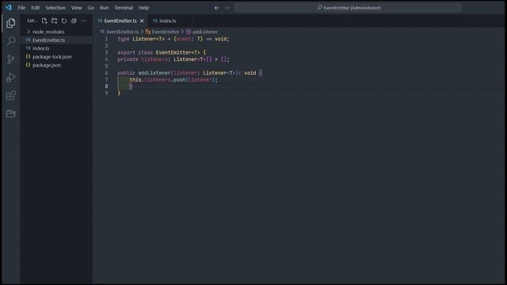Open the Explorer view in activity bar
Image resolution: width=507 pixels, height=285 pixels.
(x=10, y=23)
